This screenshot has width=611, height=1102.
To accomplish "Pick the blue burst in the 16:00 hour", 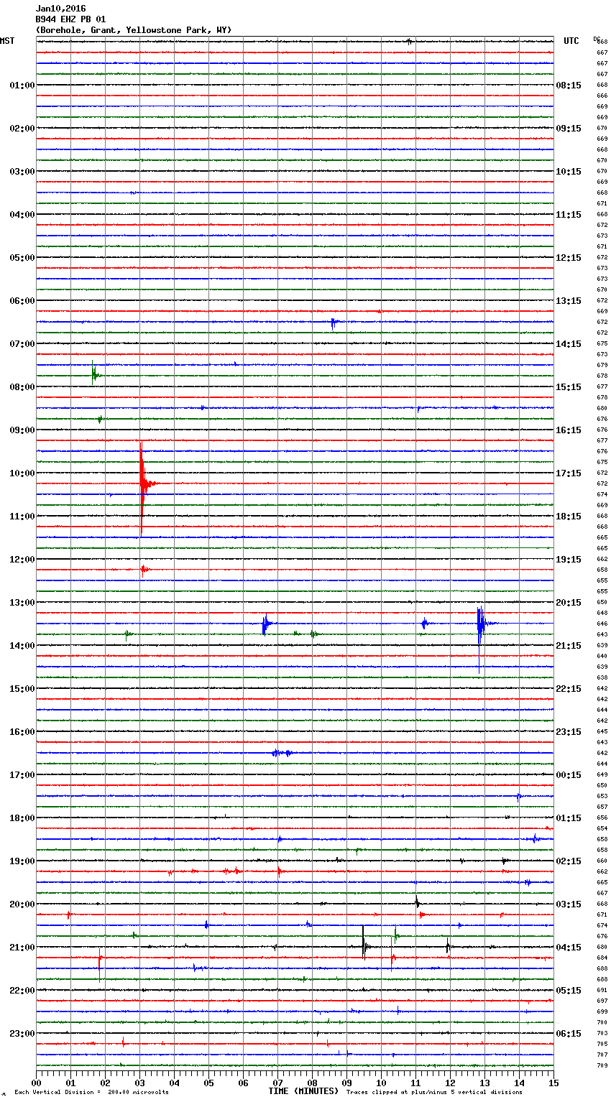I will click(x=281, y=753).
